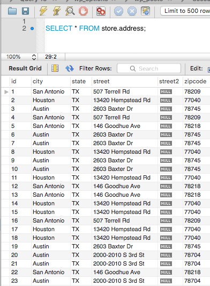Focus the Filter Rows search field
The width and height of the screenshot is (210, 286).
click(149, 68)
